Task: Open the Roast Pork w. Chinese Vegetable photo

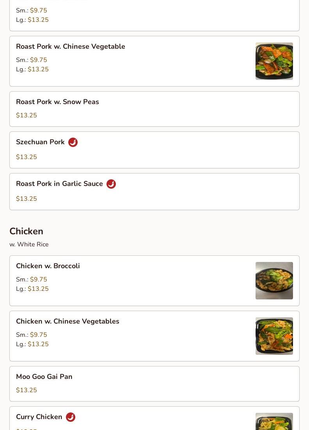Action: [274, 61]
